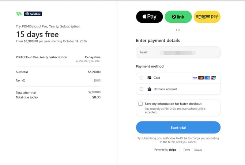Click the Mastercard logo
The height and width of the screenshot is (165, 245).
point(201,78)
